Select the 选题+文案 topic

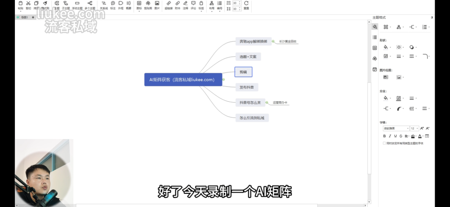[x=248, y=57]
